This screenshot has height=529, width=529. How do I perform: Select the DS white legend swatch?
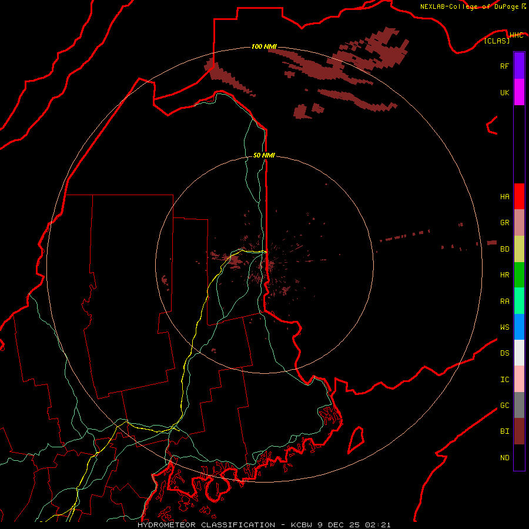[519, 353]
